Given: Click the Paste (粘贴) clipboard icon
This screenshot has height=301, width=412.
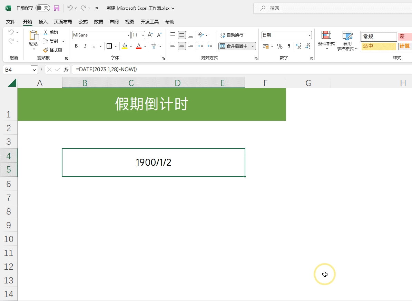Looking at the screenshot, I should tap(33, 35).
